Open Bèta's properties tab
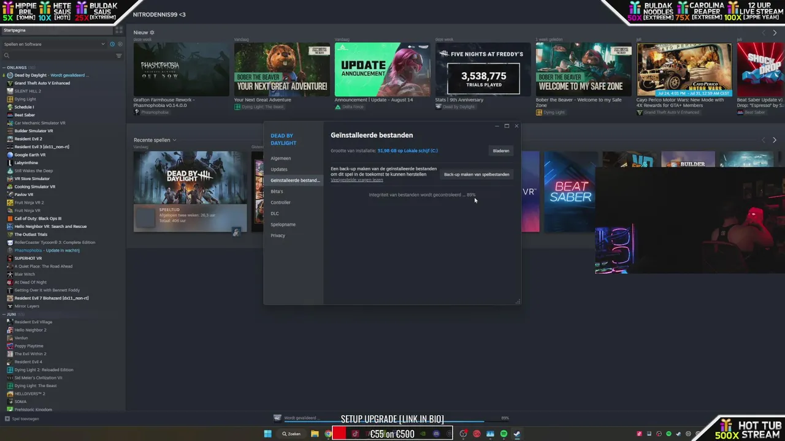This screenshot has width=785, height=441. [x=277, y=192]
